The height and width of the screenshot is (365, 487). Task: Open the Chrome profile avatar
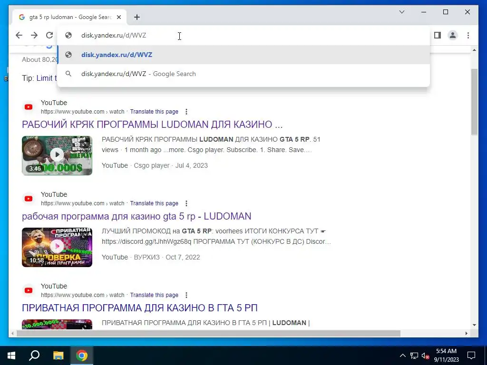coord(453,35)
